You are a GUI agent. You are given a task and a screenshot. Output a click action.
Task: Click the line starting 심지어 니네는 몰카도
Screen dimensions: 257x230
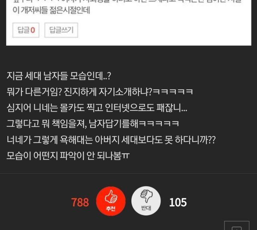pyautogui.click(x=97, y=108)
